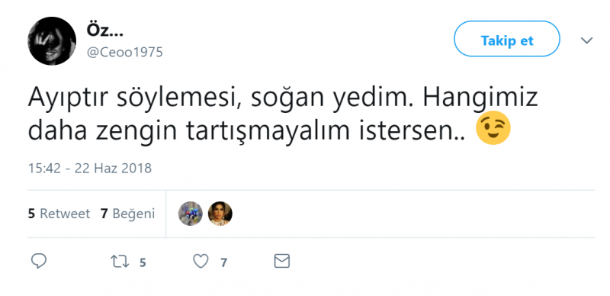Click the like count number 7
The image size is (610, 296).
pyautogui.click(x=223, y=263)
